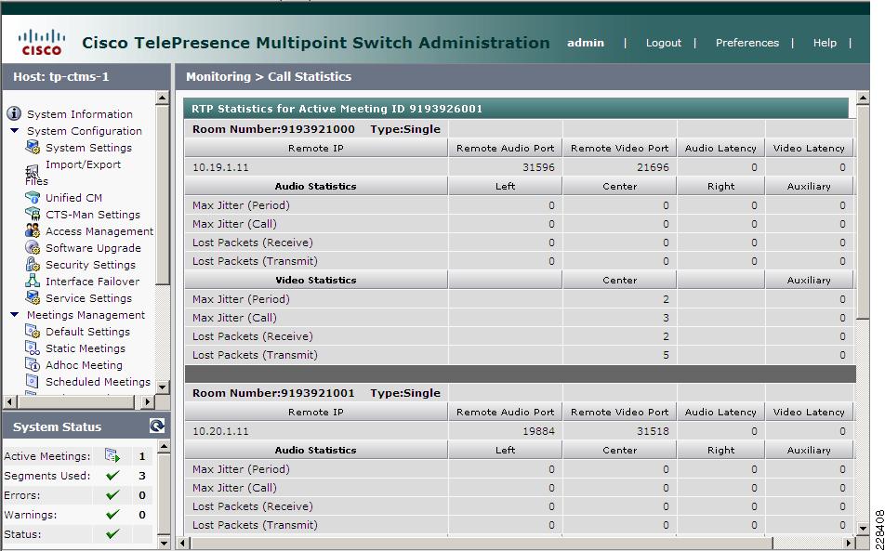This screenshot has width=885, height=551.
Task: Collapse the Meetings Management tree node
Action: 15,315
